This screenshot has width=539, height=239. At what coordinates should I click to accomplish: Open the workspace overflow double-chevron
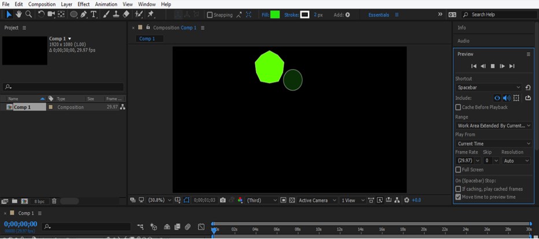pos(440,14)
